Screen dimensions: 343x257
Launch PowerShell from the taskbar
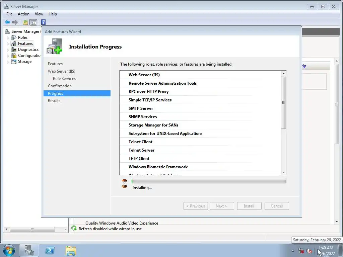pos(50,250)
